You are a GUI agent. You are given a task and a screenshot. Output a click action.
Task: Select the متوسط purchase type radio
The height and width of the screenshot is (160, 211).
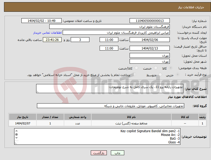click(x=160, y=75)
